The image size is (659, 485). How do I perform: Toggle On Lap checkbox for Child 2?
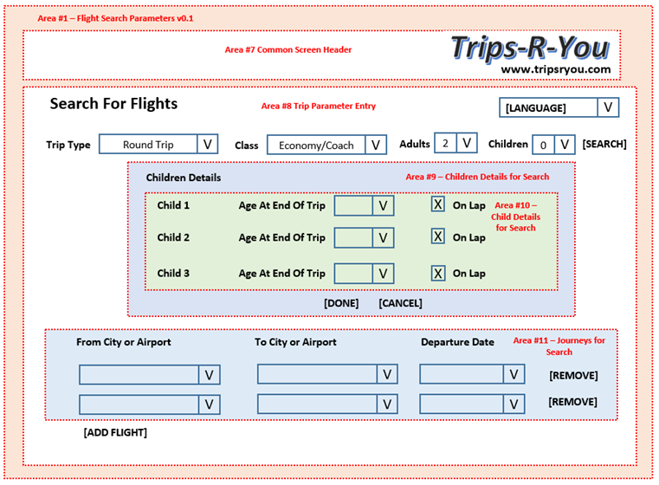pyautogui.click(x=438, y=236)
